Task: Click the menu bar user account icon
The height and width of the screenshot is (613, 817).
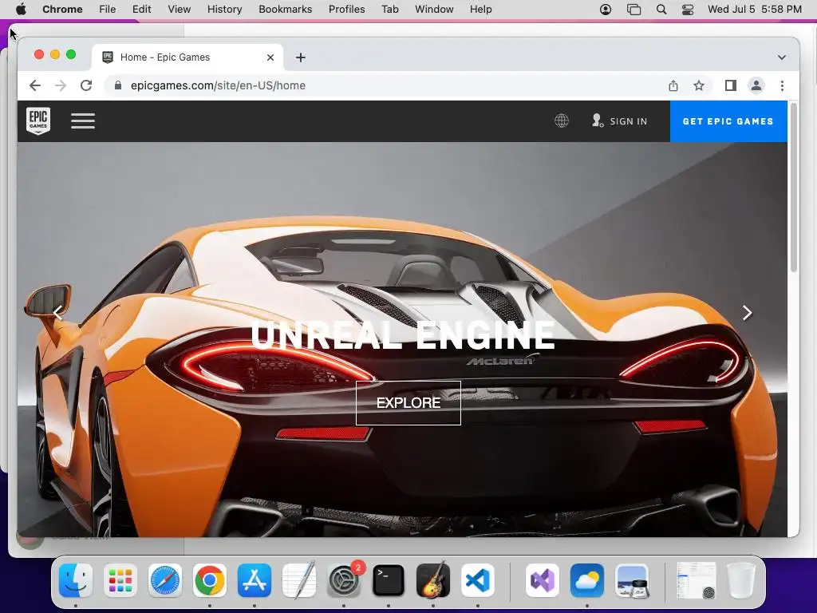Action: [606, 10]
